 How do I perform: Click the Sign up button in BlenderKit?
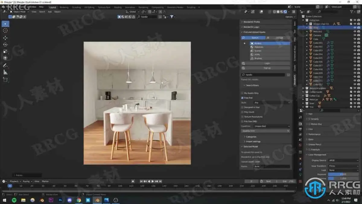[x=267, y=68]
